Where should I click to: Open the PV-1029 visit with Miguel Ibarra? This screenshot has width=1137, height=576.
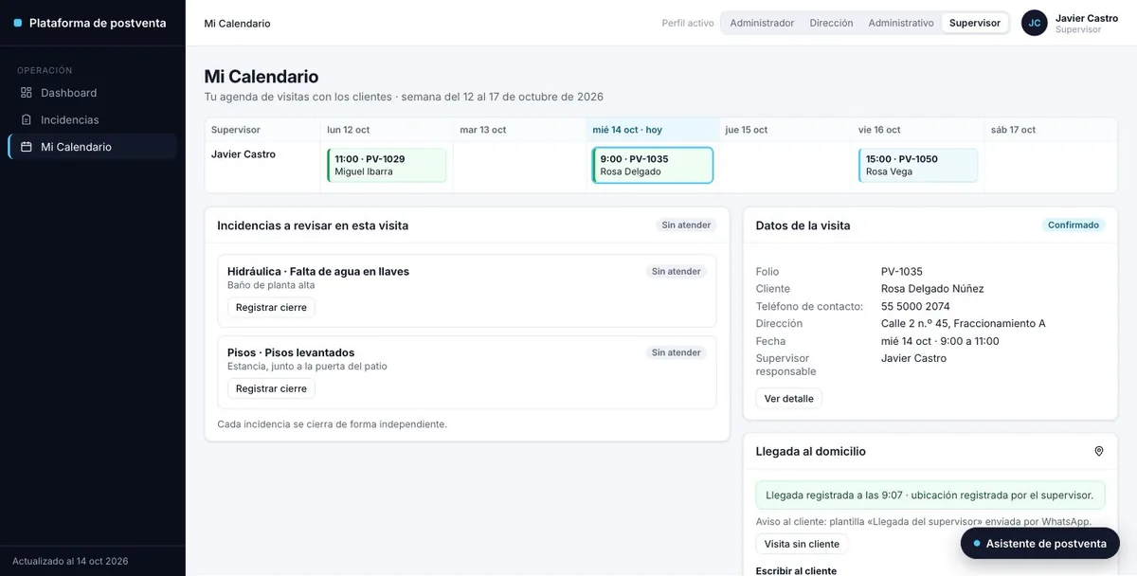click(x=387, y=166)
